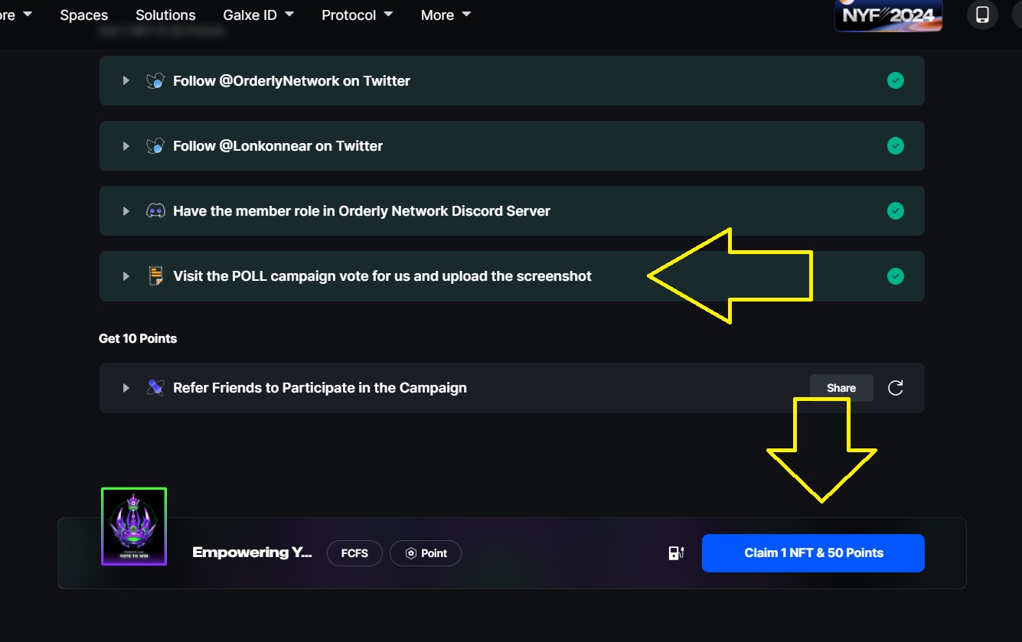Open Solutions in the navigation bar
The width and height of the screenshot is (1022, 642).
(165, 15)
